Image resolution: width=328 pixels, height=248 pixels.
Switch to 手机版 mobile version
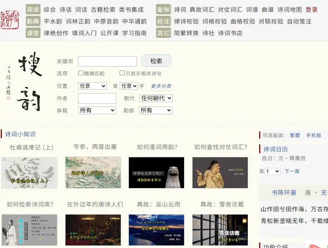[314, 135]
